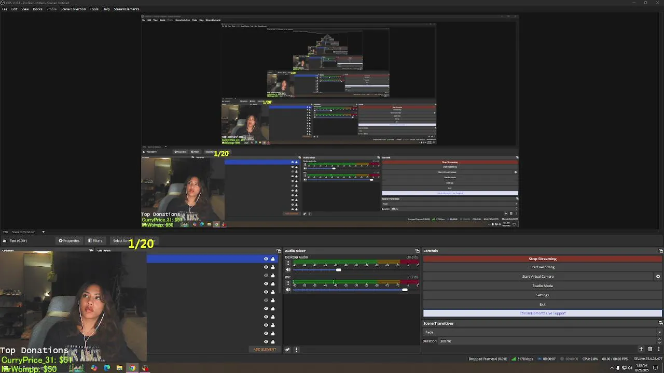This screenshot has width=664, height=373.
Task: Open StreamElements Live Support
Action: tap(543, 313)
